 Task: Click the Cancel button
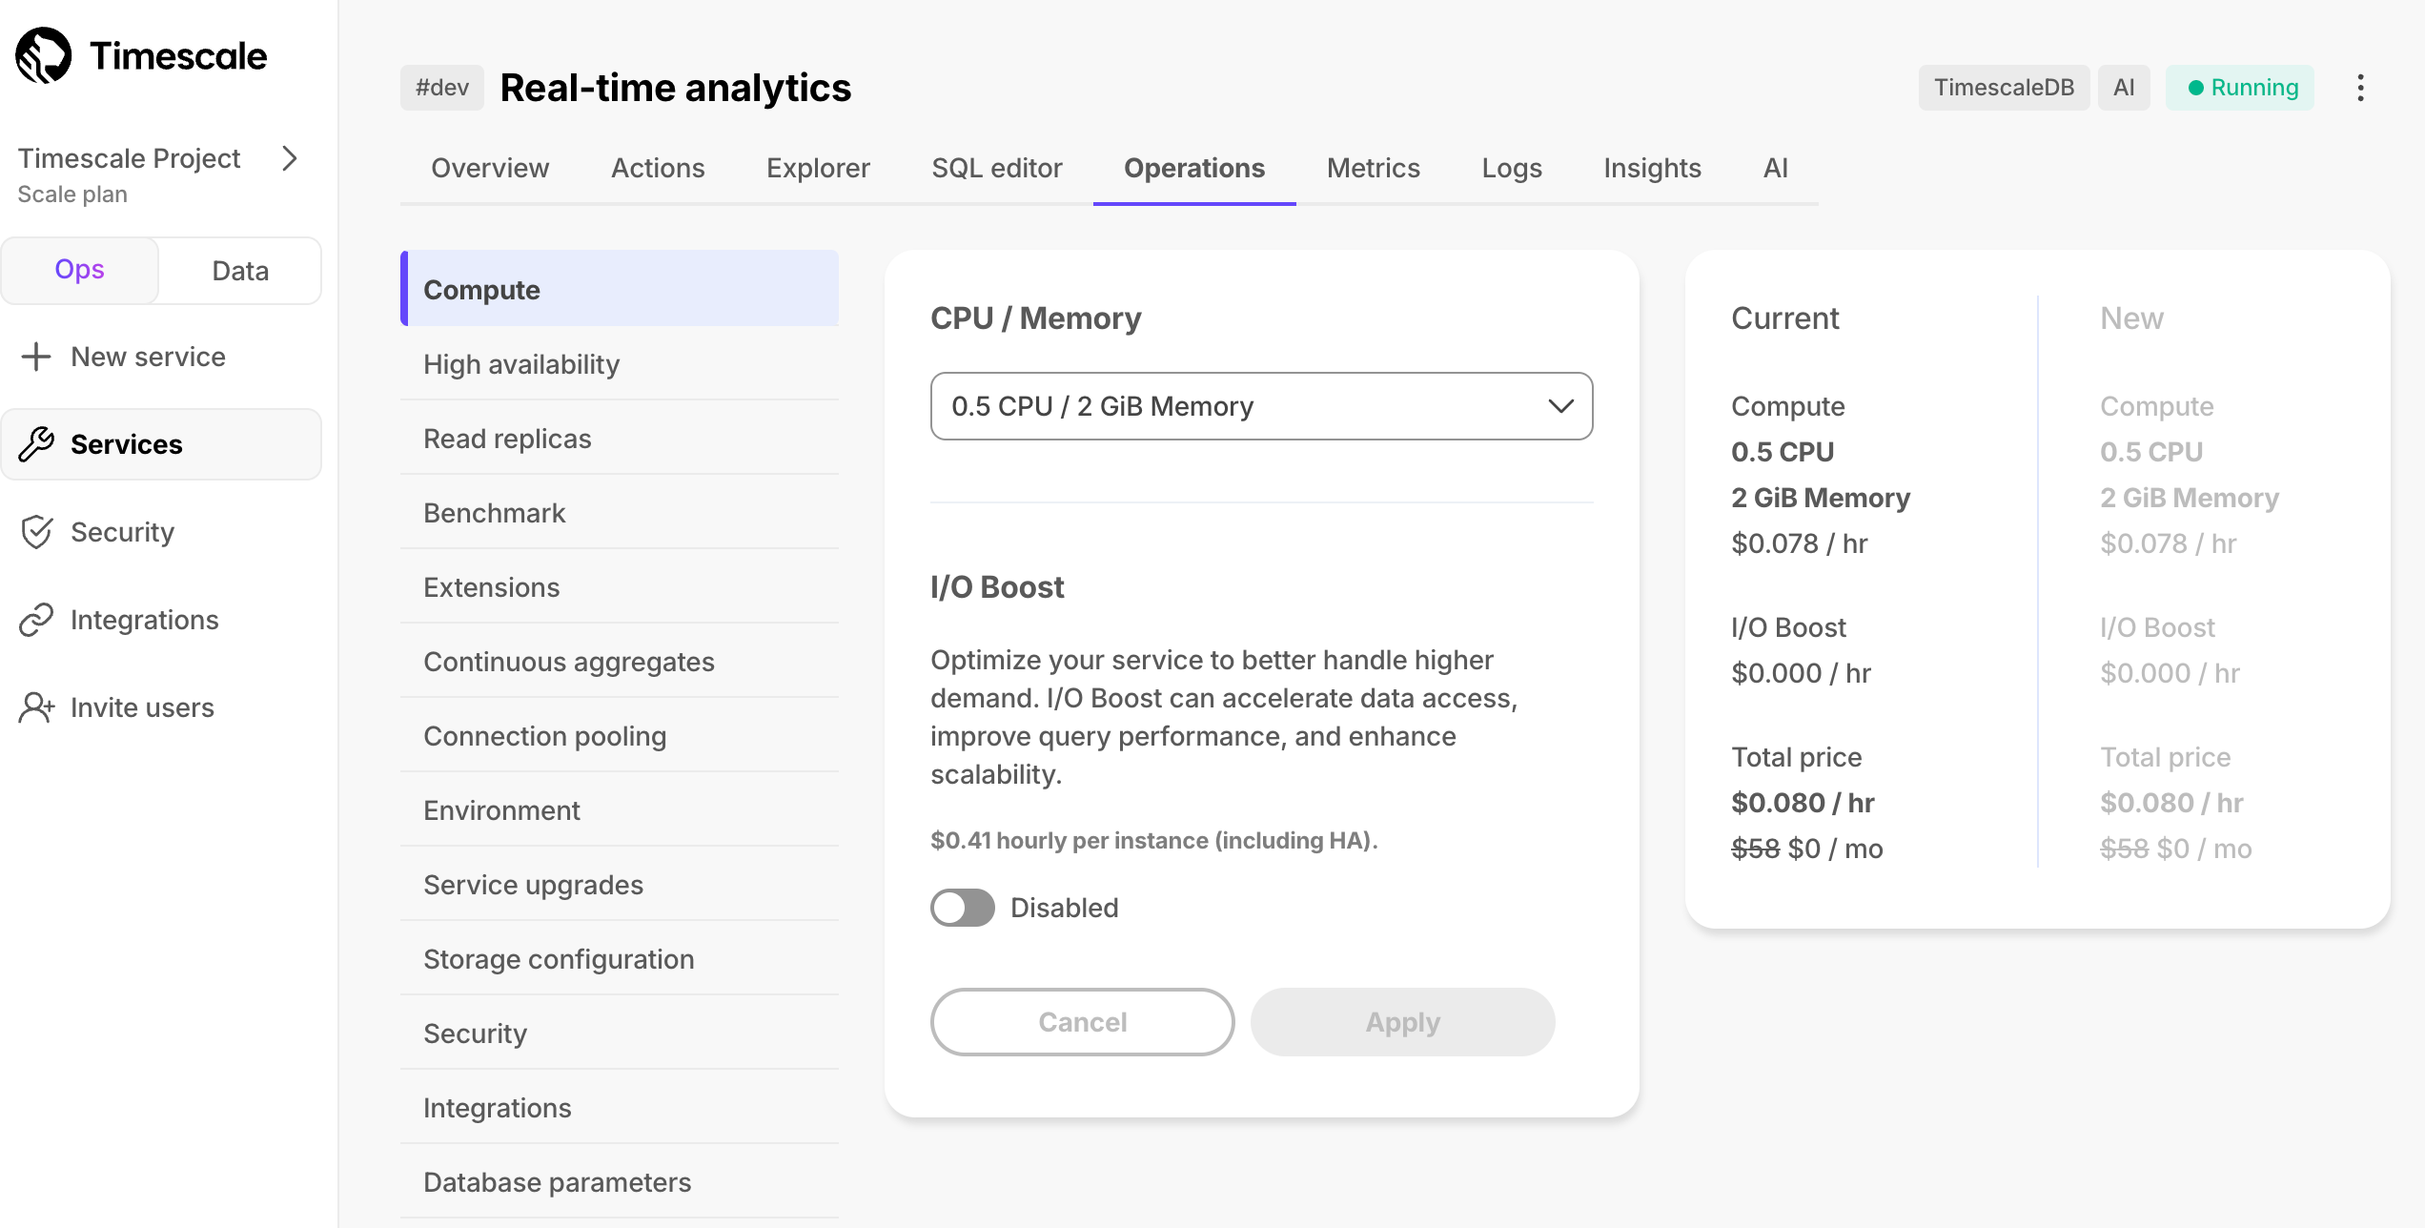point(1082,1021)
